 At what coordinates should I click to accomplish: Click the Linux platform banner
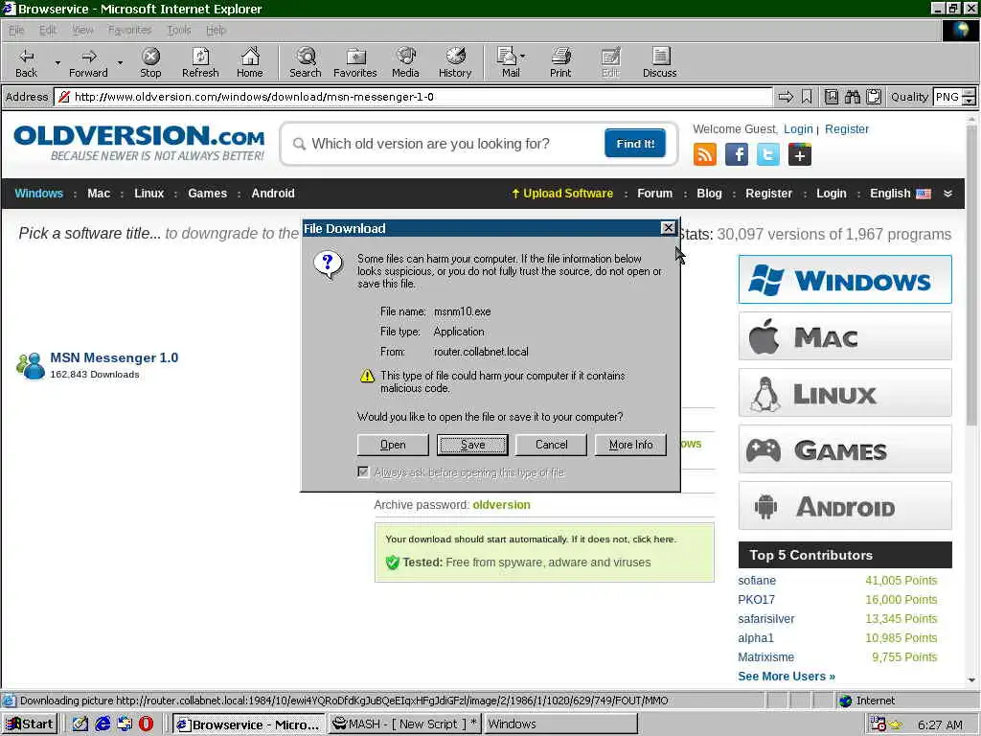[x=845, y=393]
